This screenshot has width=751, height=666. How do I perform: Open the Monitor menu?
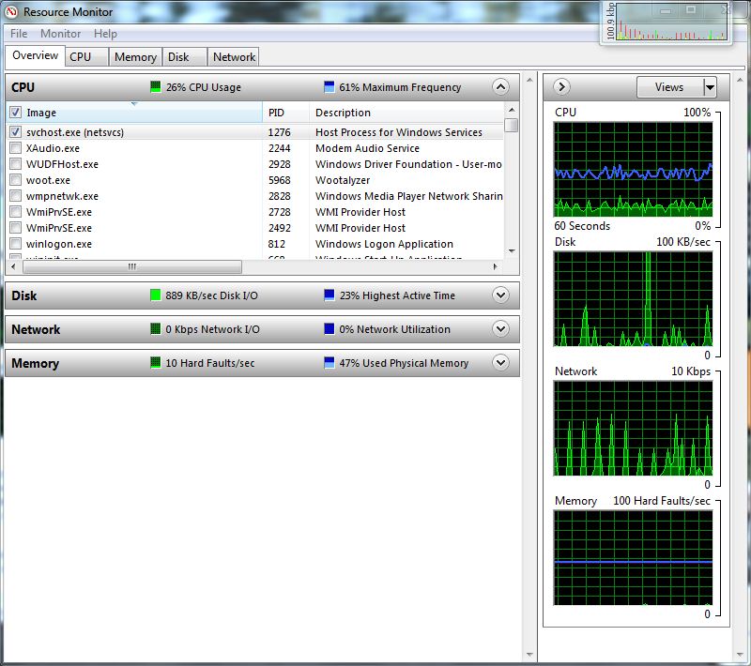[x=60, y=34]
